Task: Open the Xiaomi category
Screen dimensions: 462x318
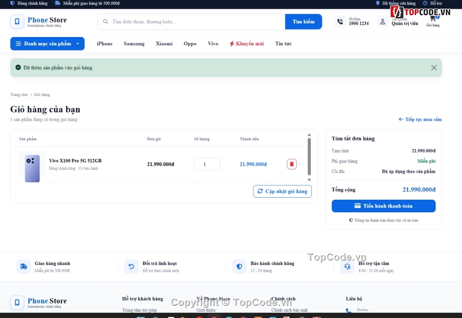Action: [164, 44]
